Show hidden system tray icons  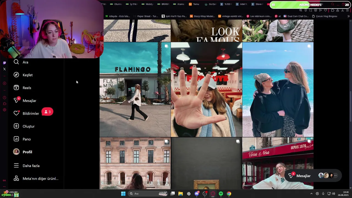point(311,194)
